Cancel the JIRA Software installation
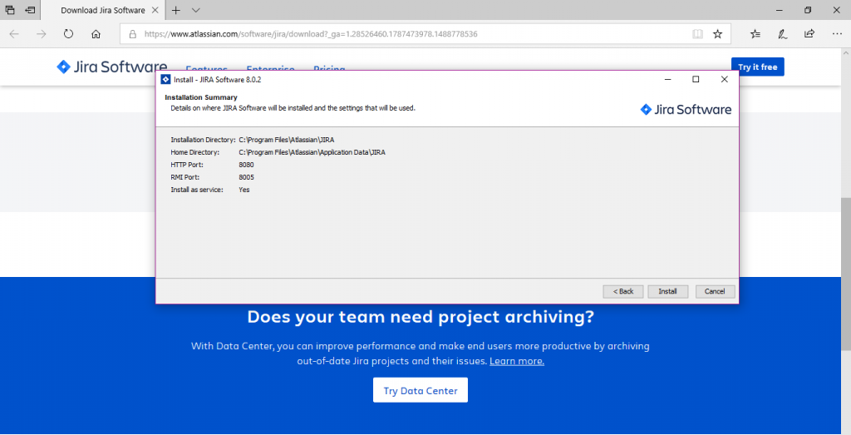 click(x=715, y=292)
